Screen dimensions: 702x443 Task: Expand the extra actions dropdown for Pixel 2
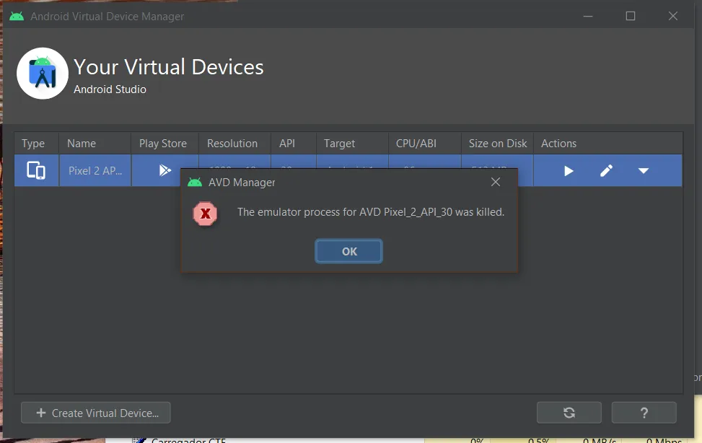[644, 170]
